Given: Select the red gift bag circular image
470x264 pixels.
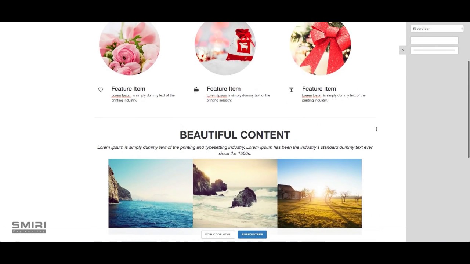Looking at the screenshot, I should pyautogui.click(x=225, y=48).
